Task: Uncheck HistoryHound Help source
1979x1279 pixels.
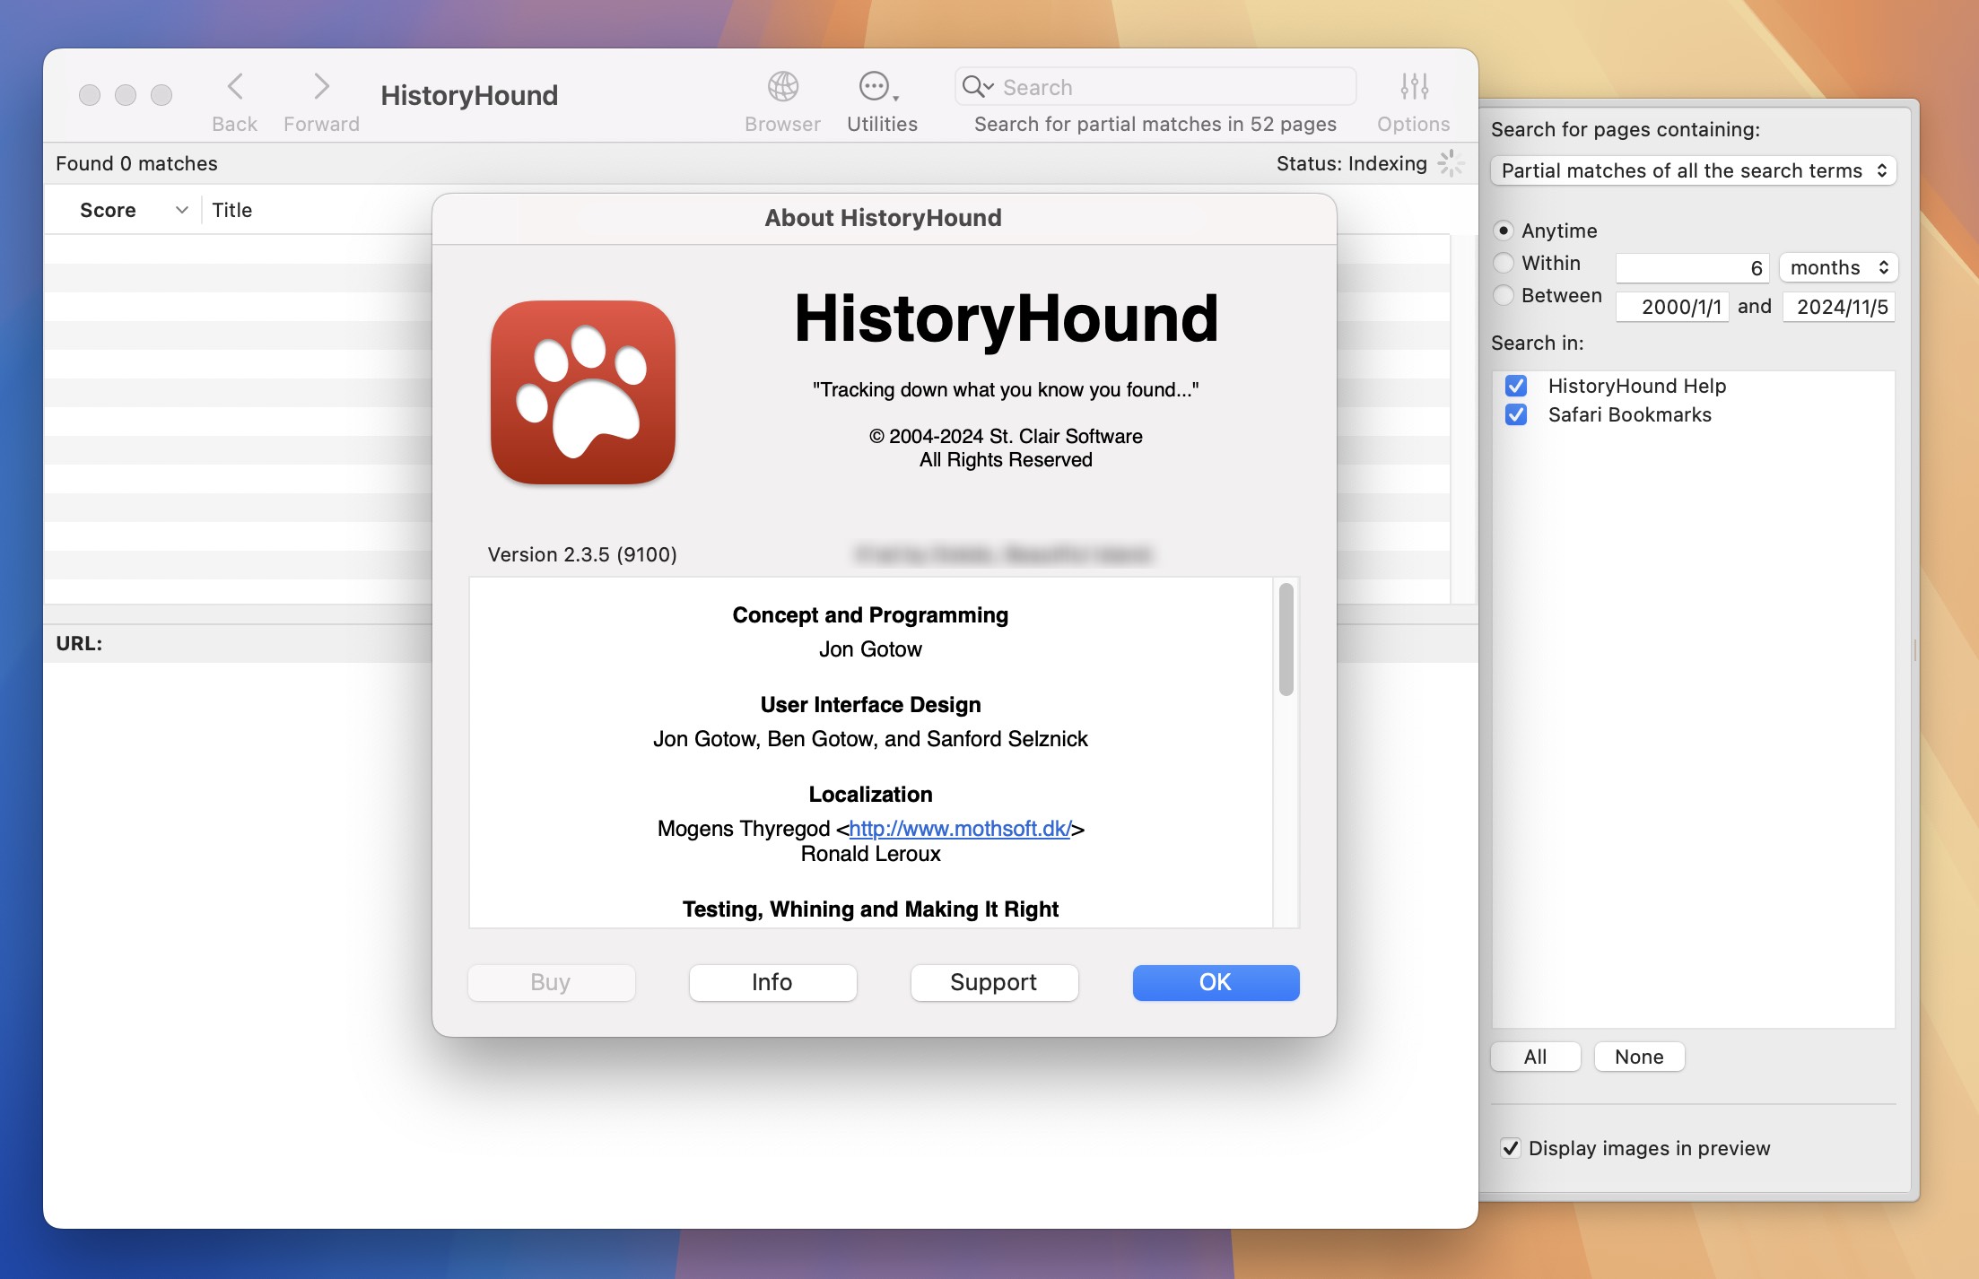Action: pyautogui.click(x=1516, y=386)
